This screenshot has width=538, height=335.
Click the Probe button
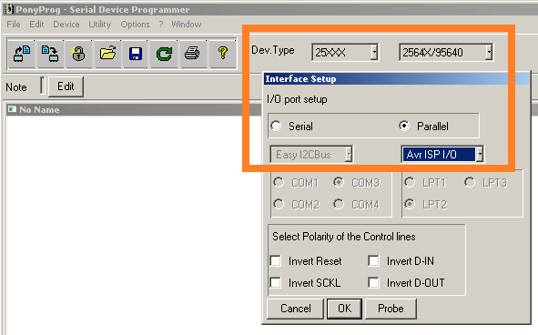[391, 309]
